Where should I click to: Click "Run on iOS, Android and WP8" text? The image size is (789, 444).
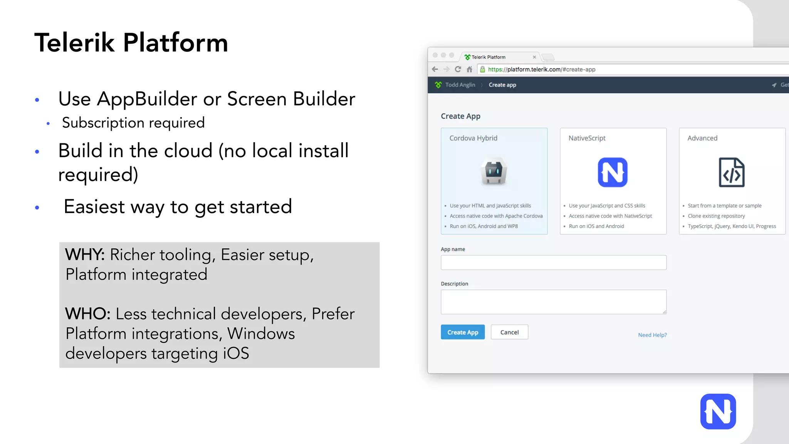click(x=484, y=226)
